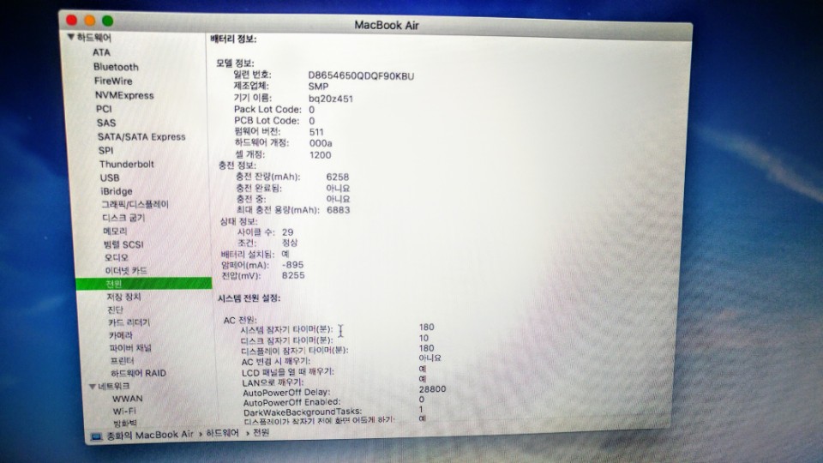This screenshot has width=823, height=463.
Task: Select the 메모리 sidebar item
Action: click(x=115, y=231)
